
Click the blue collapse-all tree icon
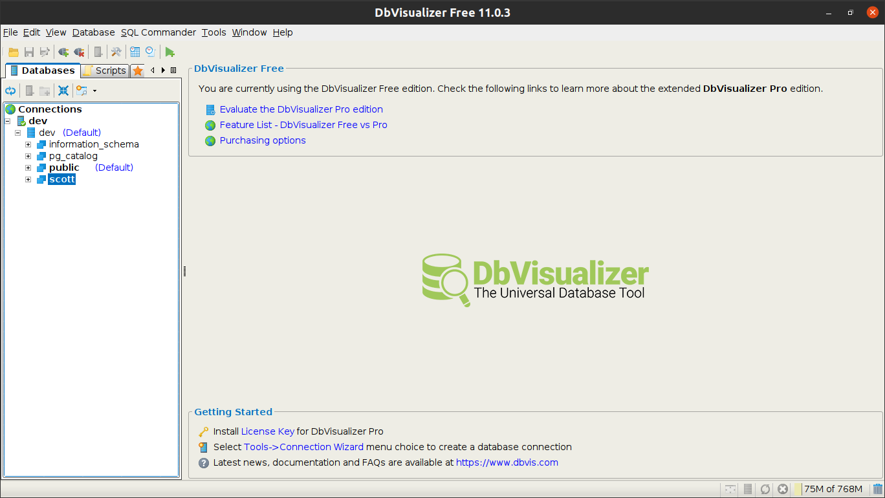pos(63,91)
